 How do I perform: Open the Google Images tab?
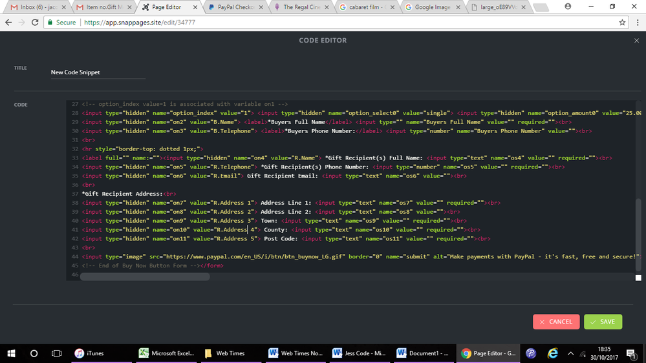pyautogui.click(x=433, y=7)
